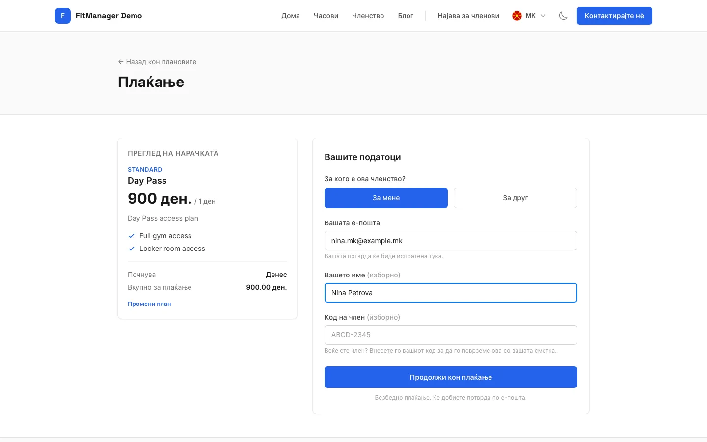
Task: Click the 'ПРЕГЛЕД НА НАРАЧКАТА' heading
Action: point(173,153)
